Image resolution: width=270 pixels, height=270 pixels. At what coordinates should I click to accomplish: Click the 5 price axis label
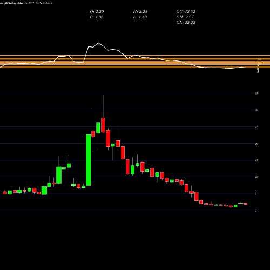(255, 194)
